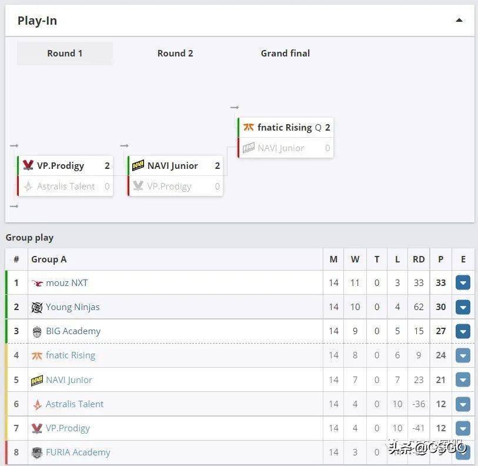Expand fnatic Rising row details
The width and height of the screenshot is (478, 466).
click(463, 355)
